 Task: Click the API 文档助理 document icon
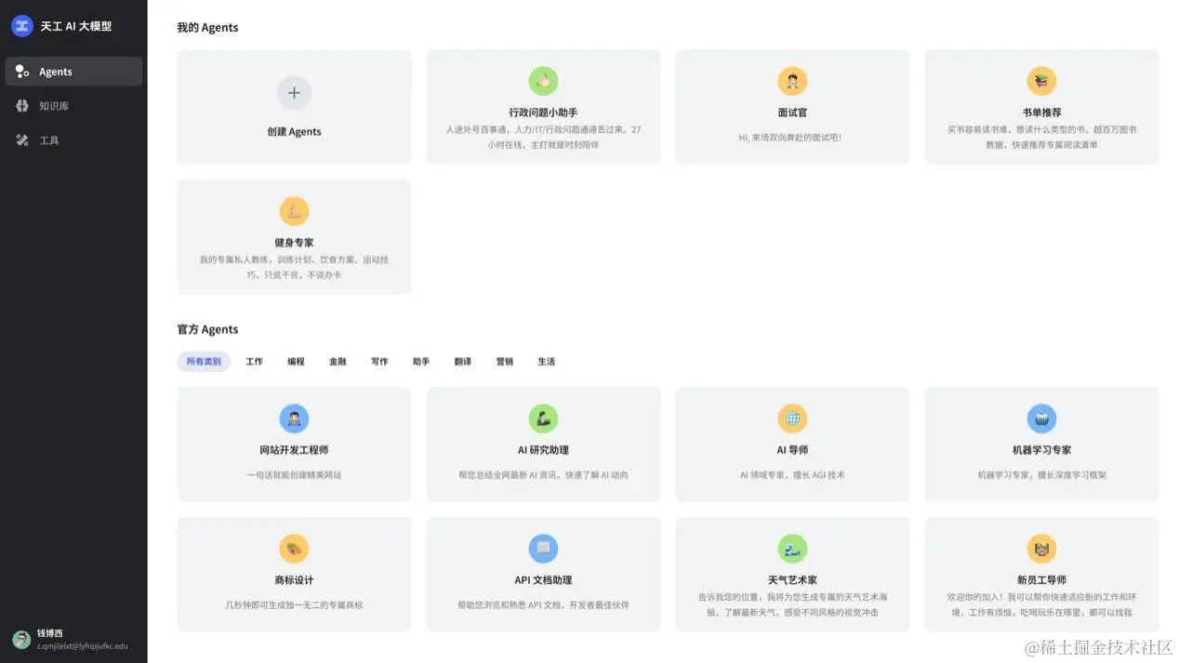[544, 549]
